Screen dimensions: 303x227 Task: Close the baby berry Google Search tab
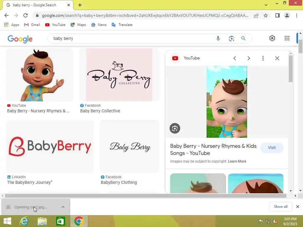click(x=69, y=5)
